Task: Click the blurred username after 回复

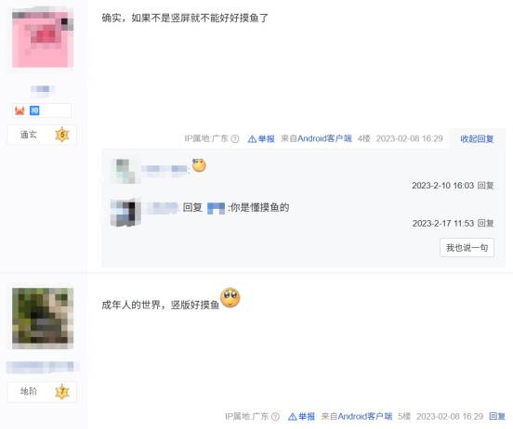Action: tap(216, 208)
